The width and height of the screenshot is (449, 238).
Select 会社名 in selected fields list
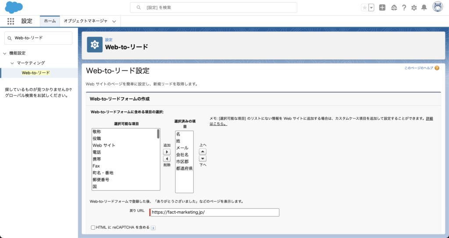click(x=184, y=155)
